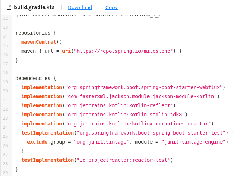Click line number 27 in gutter
This screenshot has width=242, height=176.
click(5, 155)
